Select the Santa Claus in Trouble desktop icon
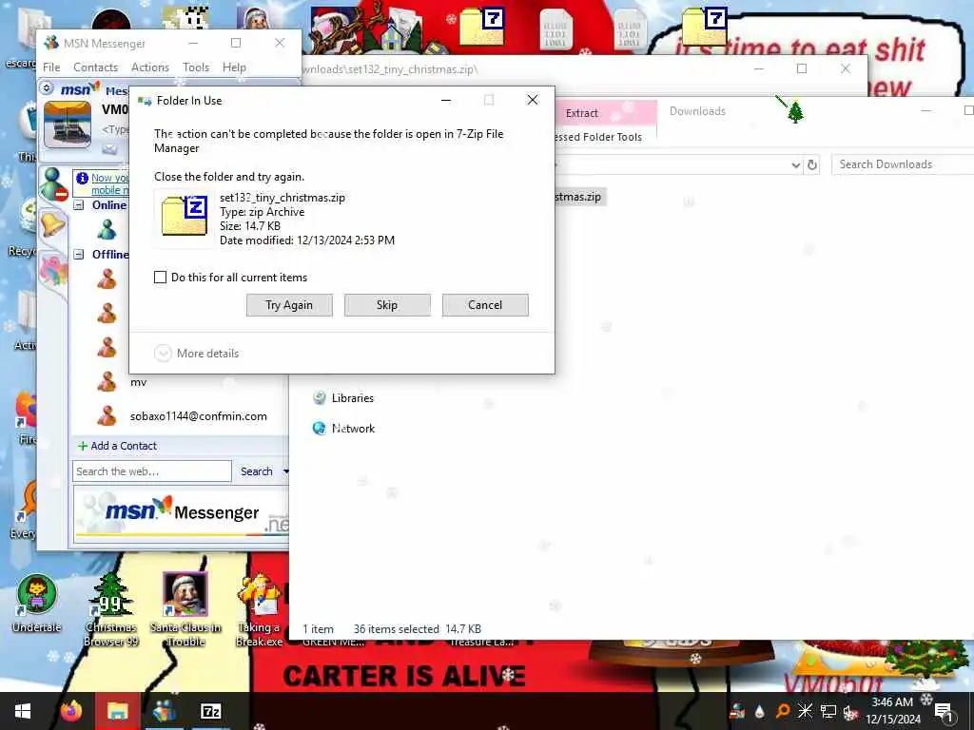974x730 pixels. click(x=185, y=609)
